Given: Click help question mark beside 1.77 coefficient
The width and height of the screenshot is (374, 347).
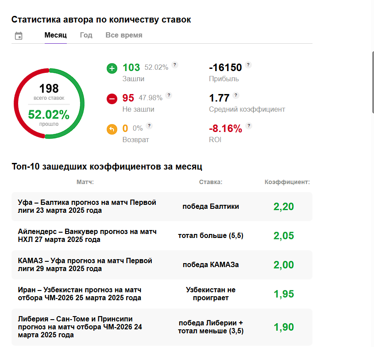Looking at the screenshot, I should (x=235, y=95).
